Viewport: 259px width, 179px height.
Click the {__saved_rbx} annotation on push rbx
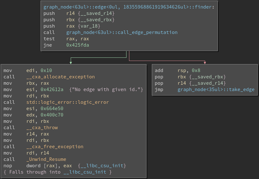(x=96, y=20)
